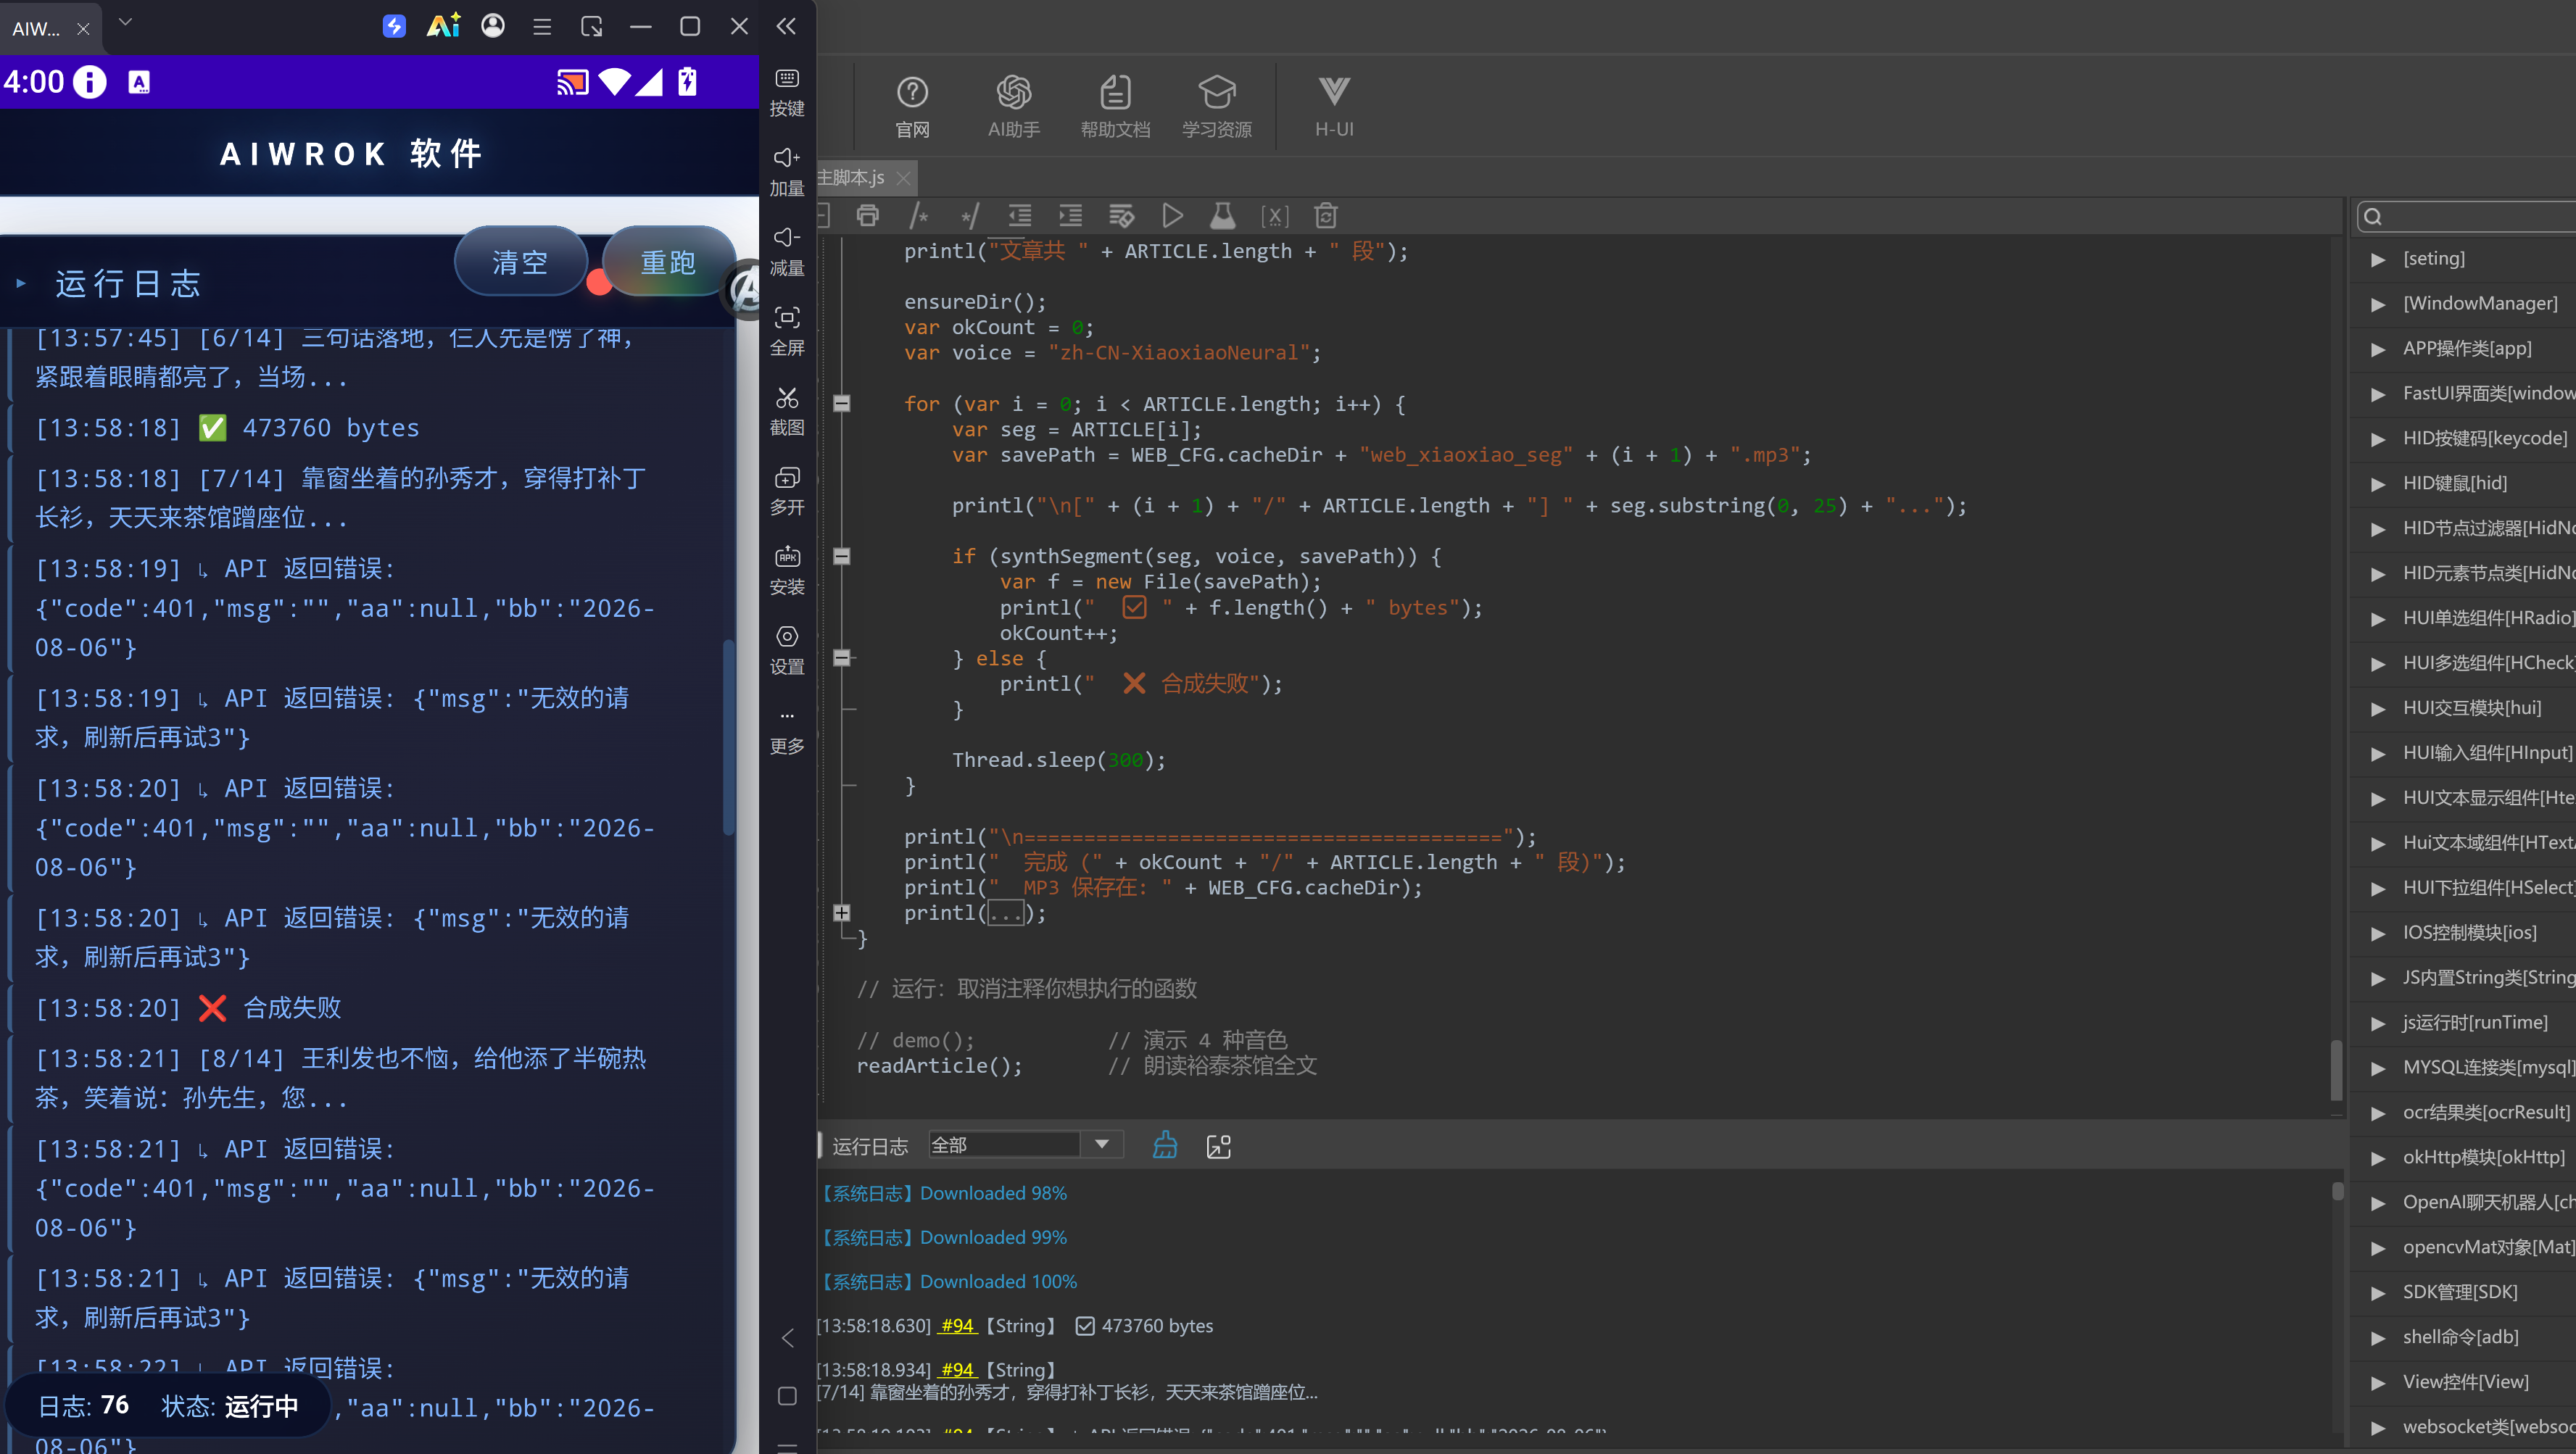The height and width of the screenshot is (1454, 2576).
Task: Collapse the else code block
Action: [842, 658]
